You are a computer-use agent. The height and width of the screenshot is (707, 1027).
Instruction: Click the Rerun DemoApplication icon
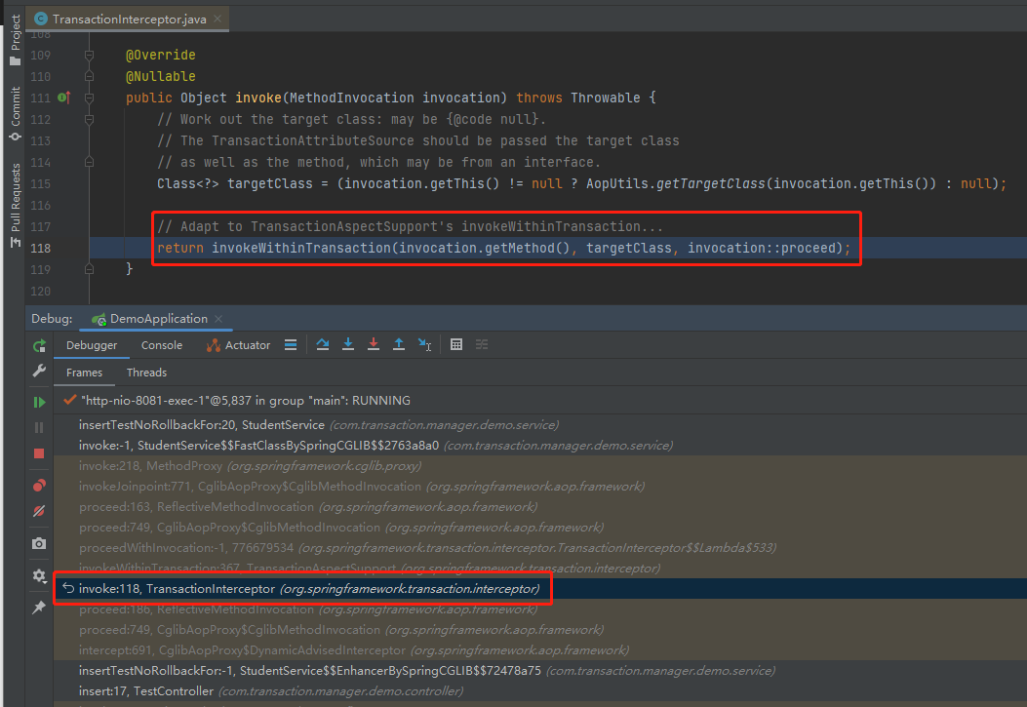click(x=39, y=345)
